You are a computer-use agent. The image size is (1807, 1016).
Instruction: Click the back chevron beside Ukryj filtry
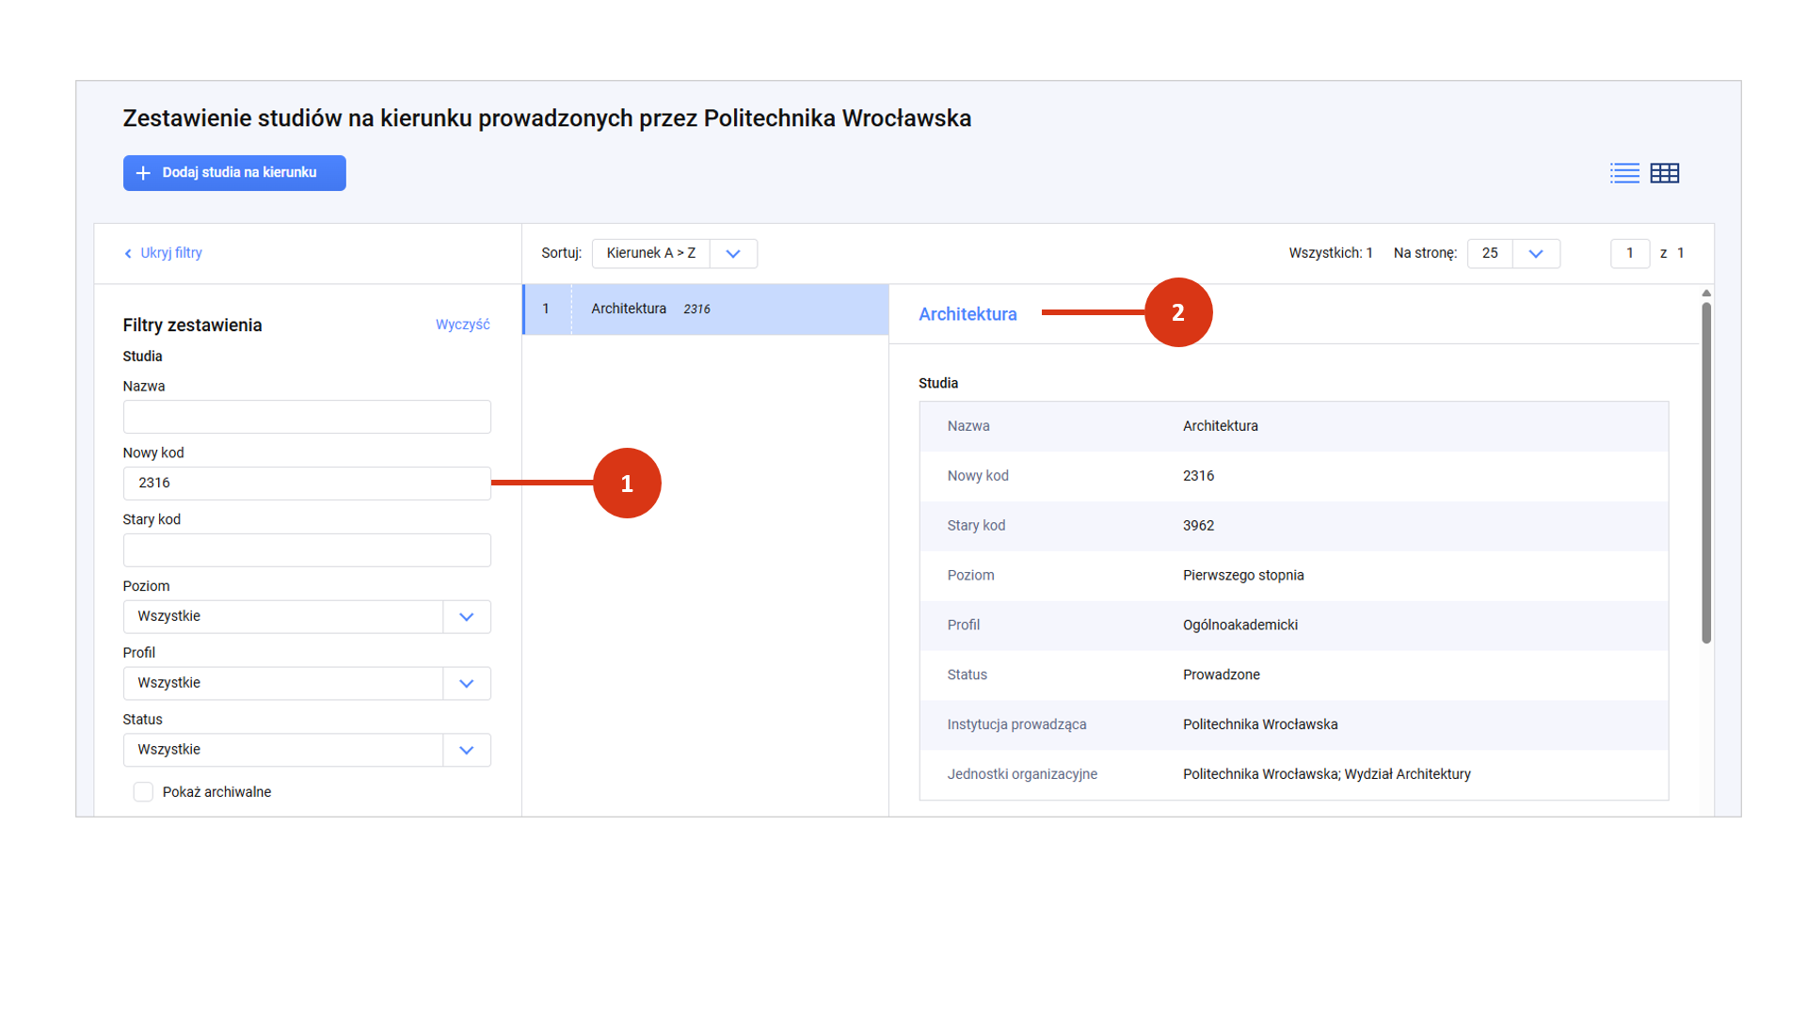(x=128, y=254)
